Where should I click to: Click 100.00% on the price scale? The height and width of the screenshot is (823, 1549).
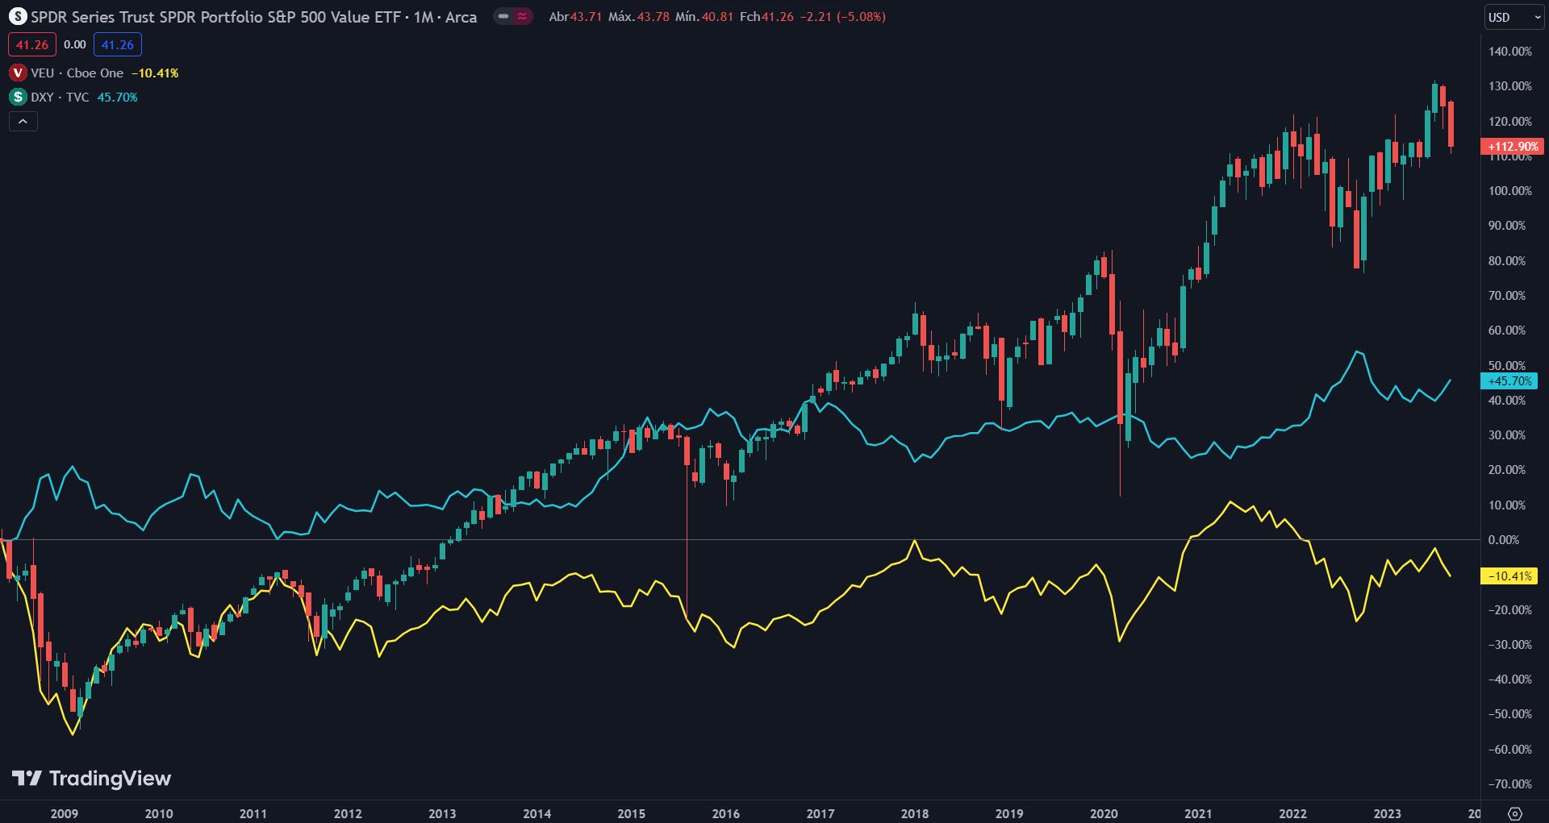click(1509, 191)
